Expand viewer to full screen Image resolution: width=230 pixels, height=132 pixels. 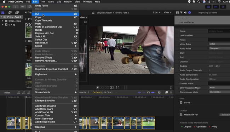[171, 88]
